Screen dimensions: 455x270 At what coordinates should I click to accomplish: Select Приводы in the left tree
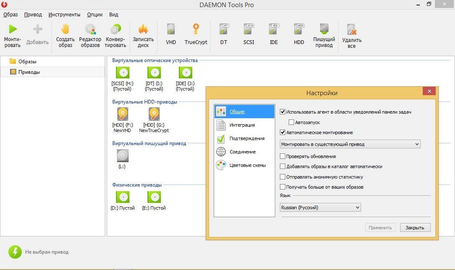point(52,72)
